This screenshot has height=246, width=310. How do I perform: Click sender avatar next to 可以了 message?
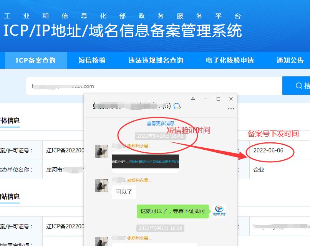[x=102, y=185]
